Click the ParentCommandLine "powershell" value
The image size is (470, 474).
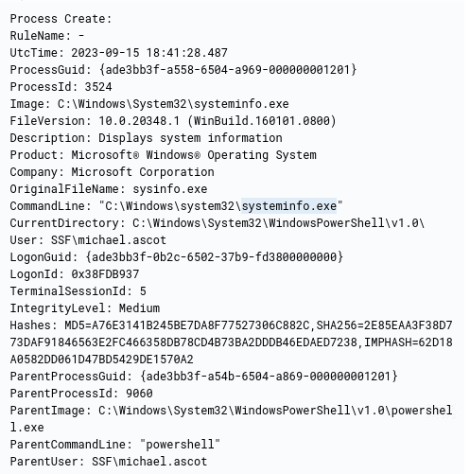tap(180, 445)
